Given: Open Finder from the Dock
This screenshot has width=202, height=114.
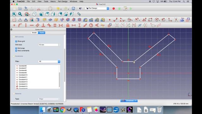Looking at the screenshot, I should (x=43, y=110).
